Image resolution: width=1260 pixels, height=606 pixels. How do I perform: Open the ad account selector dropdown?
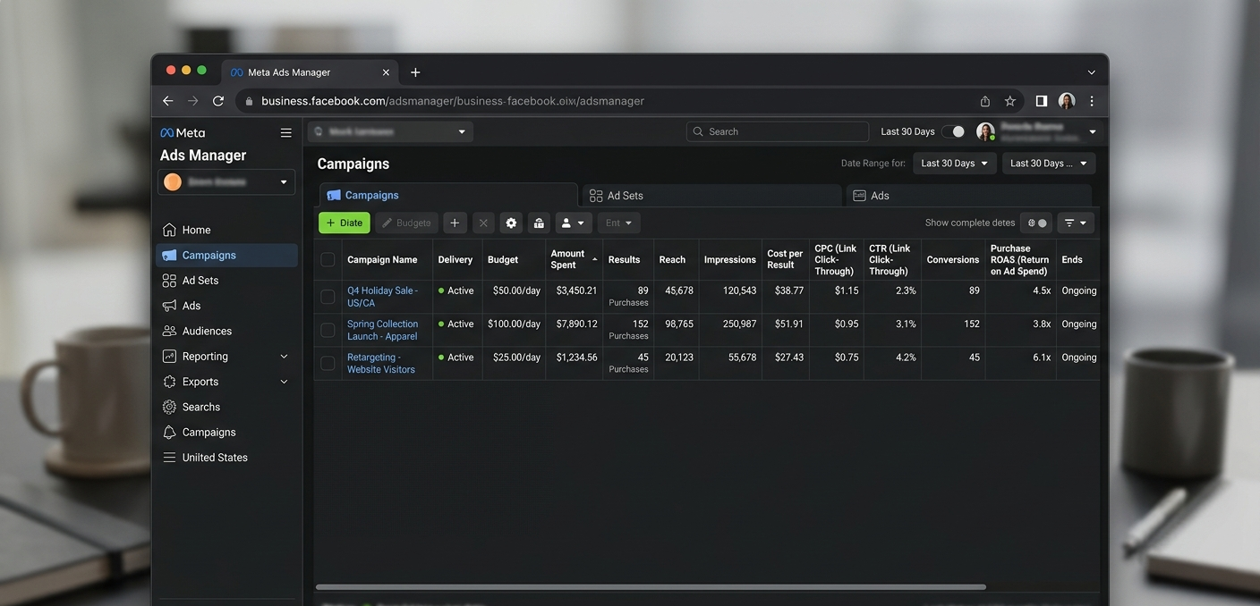point(226,181)
